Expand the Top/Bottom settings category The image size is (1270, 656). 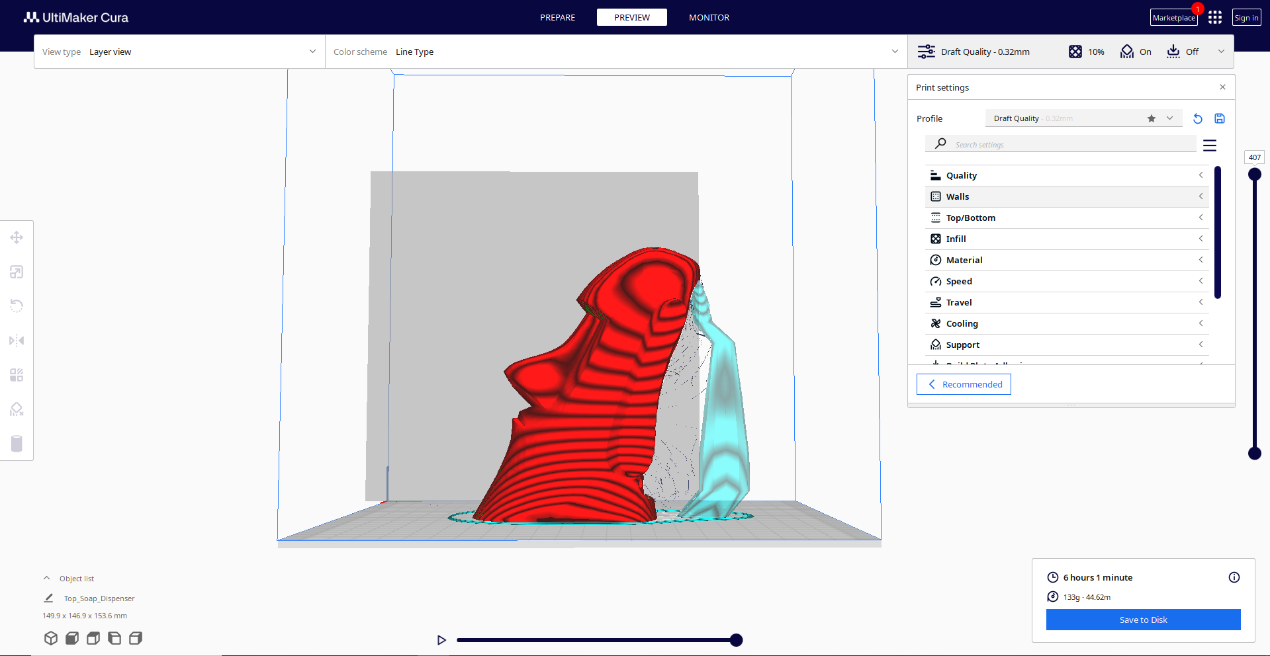pos(1067,218)
